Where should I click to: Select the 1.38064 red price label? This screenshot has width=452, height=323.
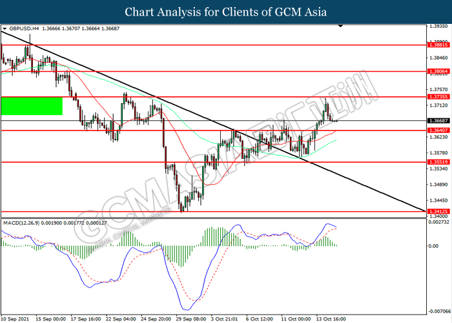tap(438, 71)
